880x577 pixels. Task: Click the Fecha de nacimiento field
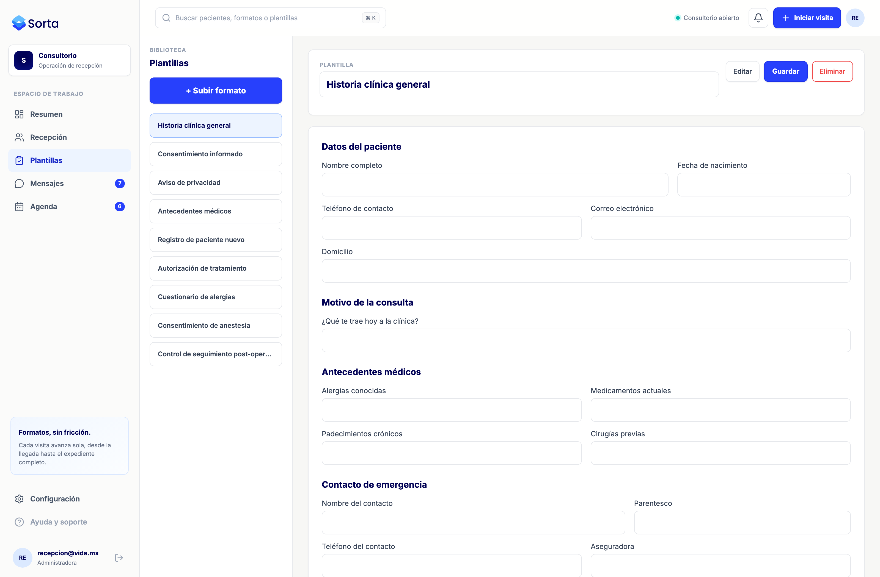[x=763, y=185]
